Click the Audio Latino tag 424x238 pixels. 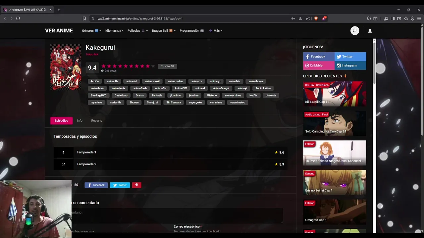[x=263, y=88]
